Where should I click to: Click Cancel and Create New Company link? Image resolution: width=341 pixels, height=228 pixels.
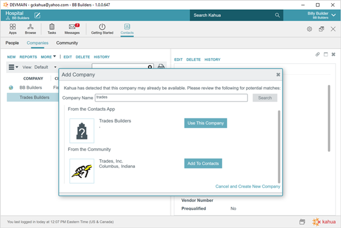[x=248, y=186]
